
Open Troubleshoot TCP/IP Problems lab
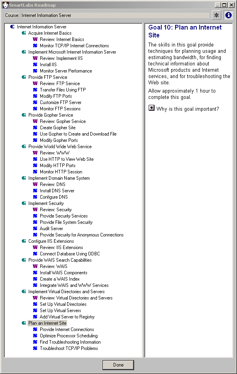(x=69, y=348)
